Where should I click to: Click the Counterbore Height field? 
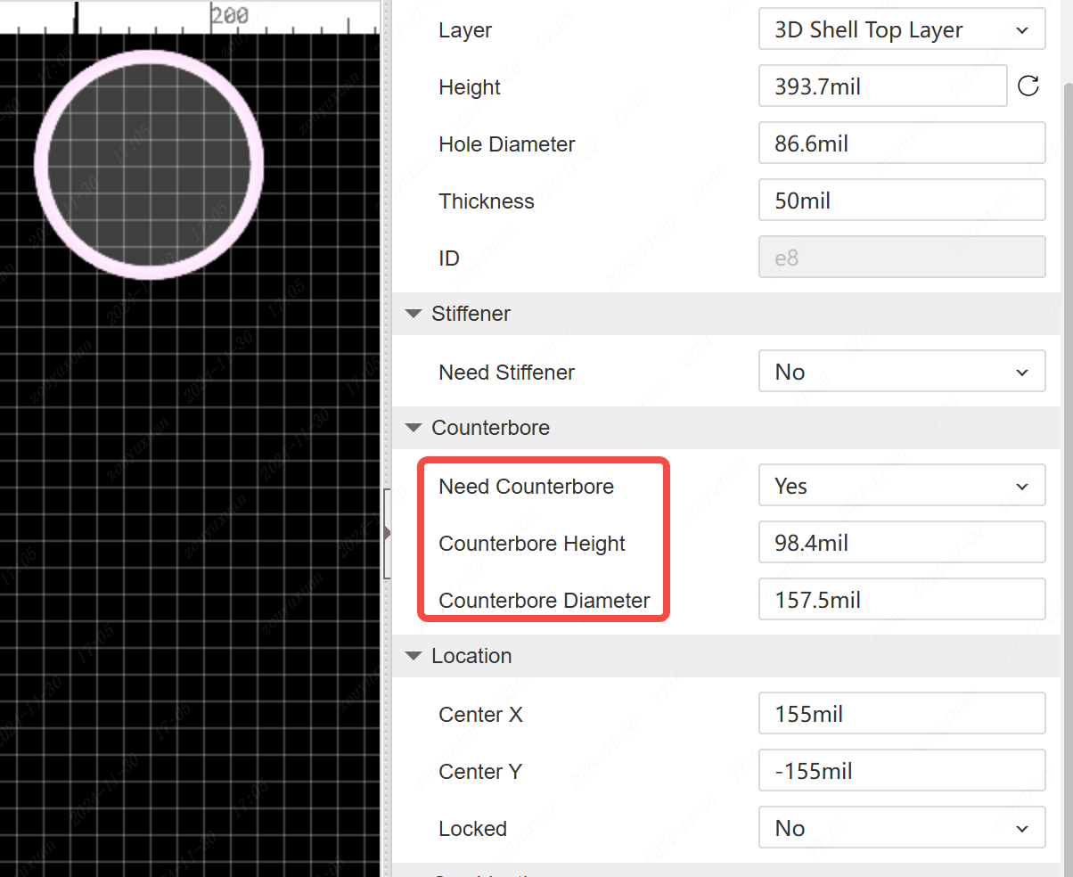(901, 543)
